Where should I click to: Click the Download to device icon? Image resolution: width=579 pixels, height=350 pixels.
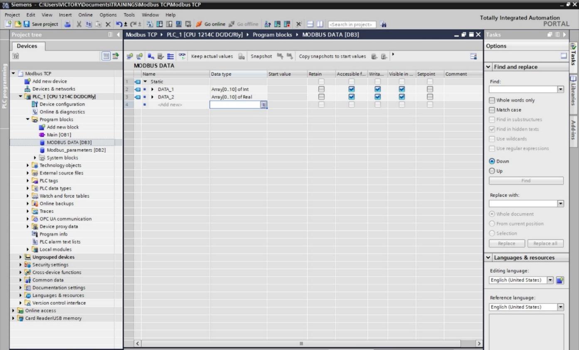tap(160, 24)
